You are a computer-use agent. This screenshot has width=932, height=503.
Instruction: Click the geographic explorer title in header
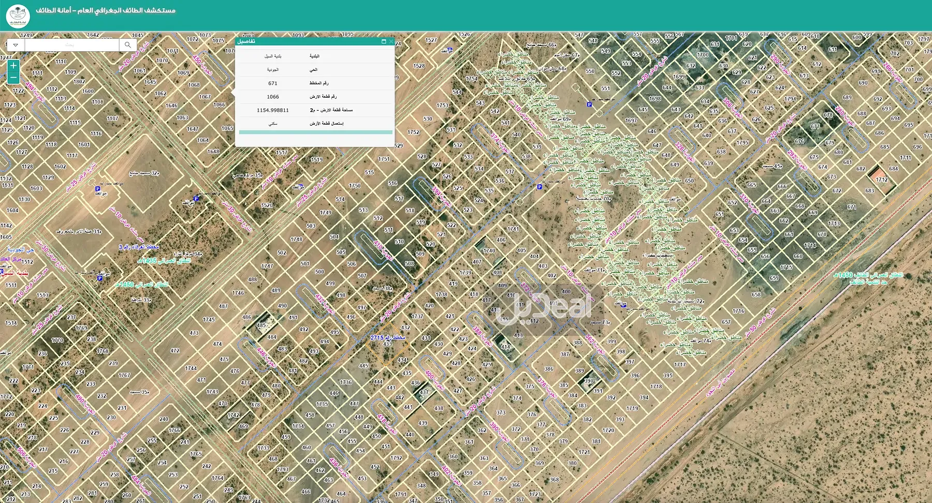point(106,10)
